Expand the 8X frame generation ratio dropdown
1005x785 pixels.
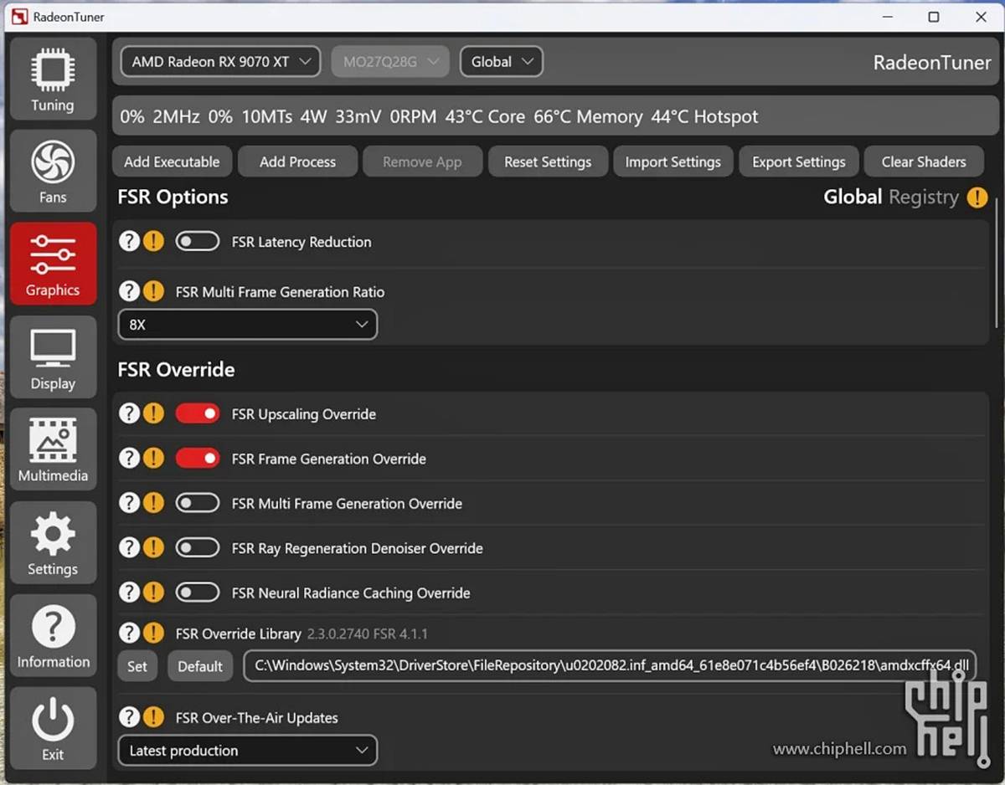[248, 325]
